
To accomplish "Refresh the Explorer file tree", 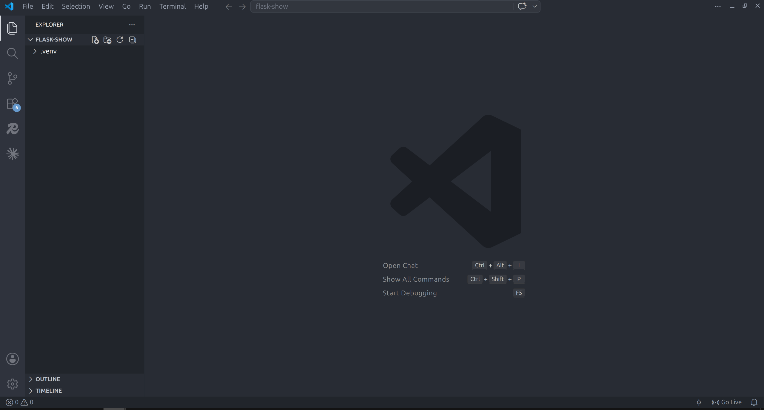I will point(120,40).
